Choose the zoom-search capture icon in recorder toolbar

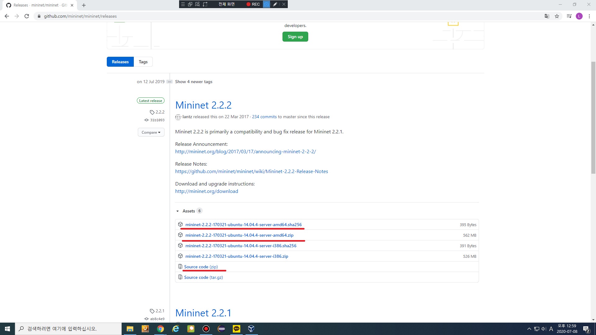[197, 4]
